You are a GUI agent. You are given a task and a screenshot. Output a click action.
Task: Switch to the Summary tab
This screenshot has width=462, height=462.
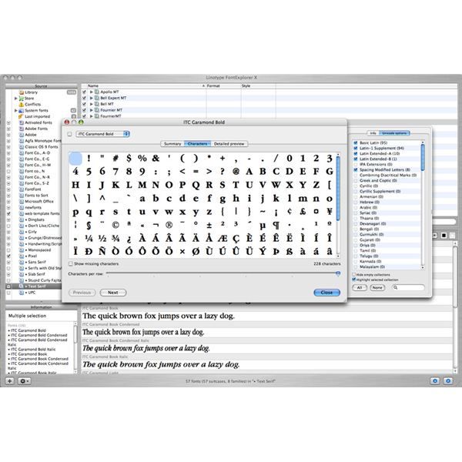(x=172, y=144)
